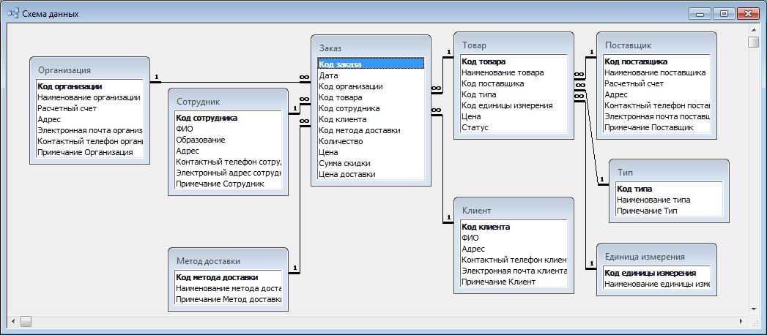Click the Организация table title bar
The height and width of the screenshot is (335, 767).
pos(88,70)
